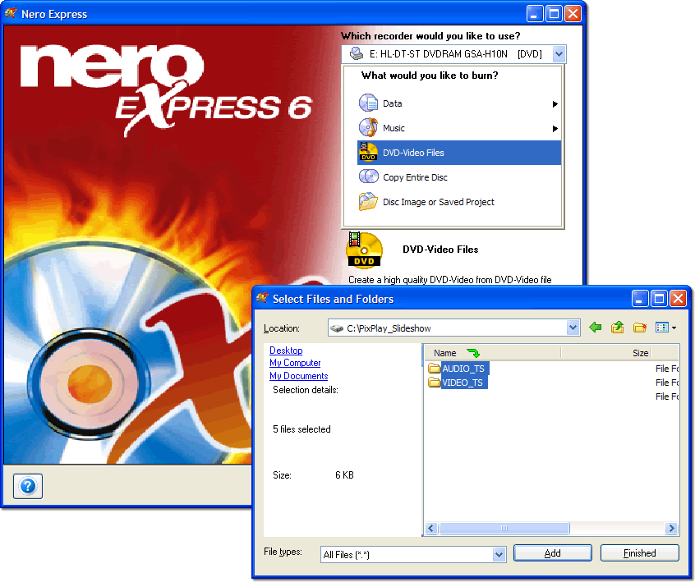Open the My Computer link

point(295,363)
